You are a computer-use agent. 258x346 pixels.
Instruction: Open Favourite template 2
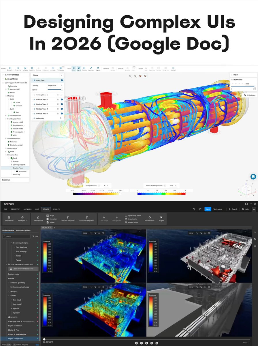pos(87,219)
